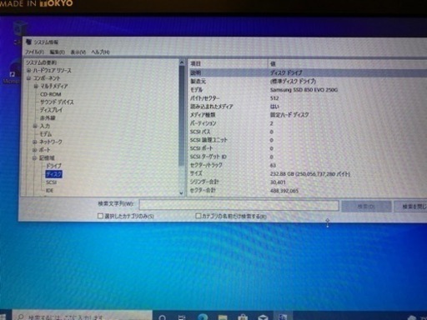Click the 検索を閉じる button
The height and width of the screenshot is (320, 427).
(x=411, y=207)
